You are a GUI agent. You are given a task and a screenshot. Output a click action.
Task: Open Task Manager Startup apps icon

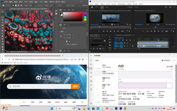pos(91,77)
